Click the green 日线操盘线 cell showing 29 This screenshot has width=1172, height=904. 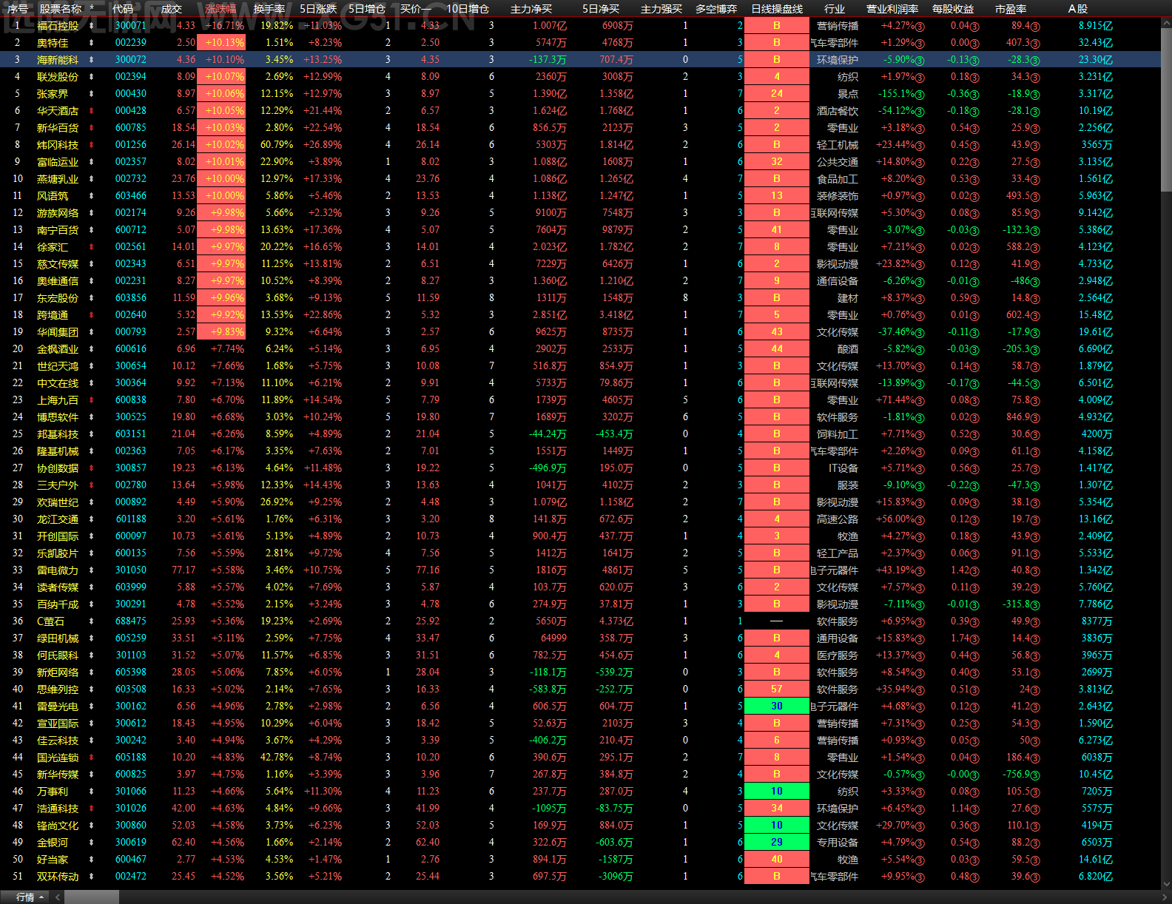[x=777, y=843]
